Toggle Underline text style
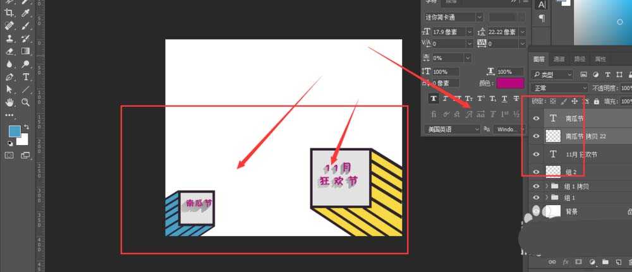Screen dimensions: 632x272 click(504, 98)
